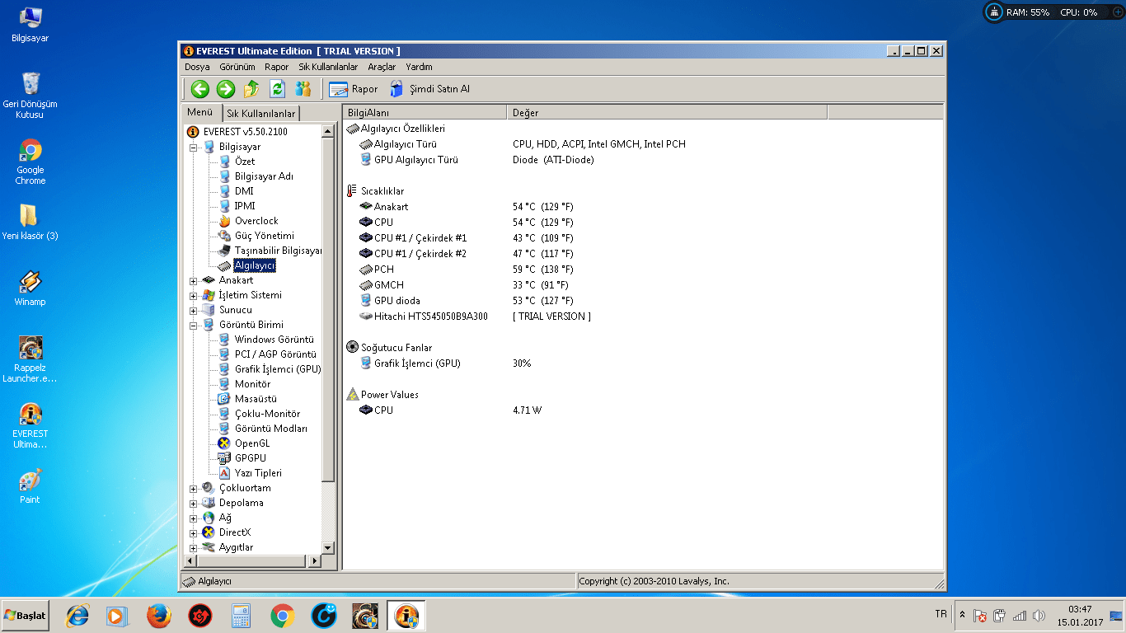Select the Çoklu-Monitör tree item
Screen dimensions: 1126x633
coord(267,414)
